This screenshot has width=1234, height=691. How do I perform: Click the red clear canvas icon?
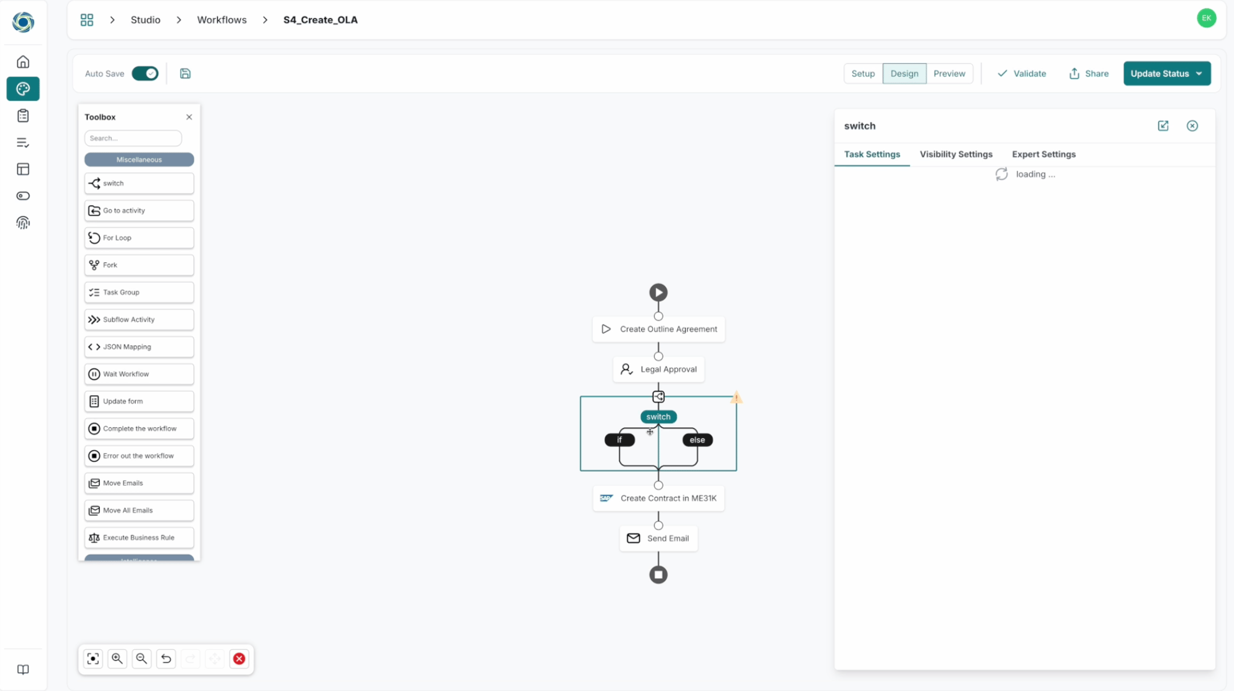pyautogui.click(x=239, y=658)
